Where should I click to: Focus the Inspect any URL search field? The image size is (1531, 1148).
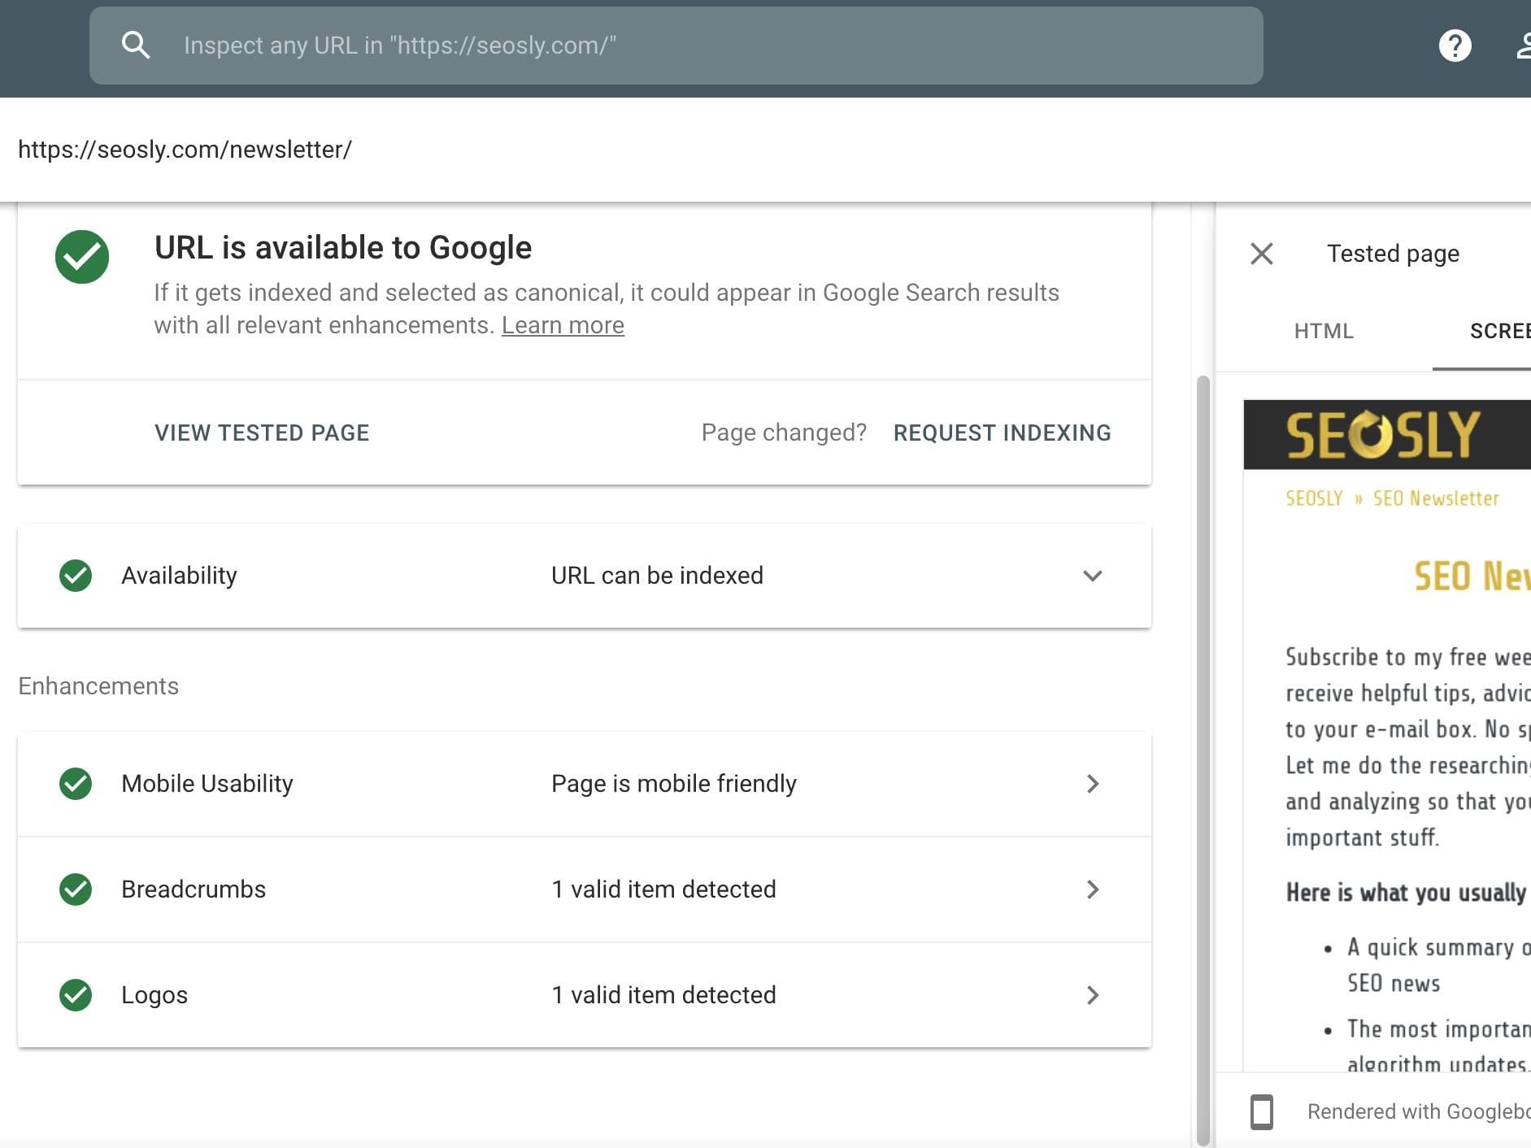coord(676,46)
